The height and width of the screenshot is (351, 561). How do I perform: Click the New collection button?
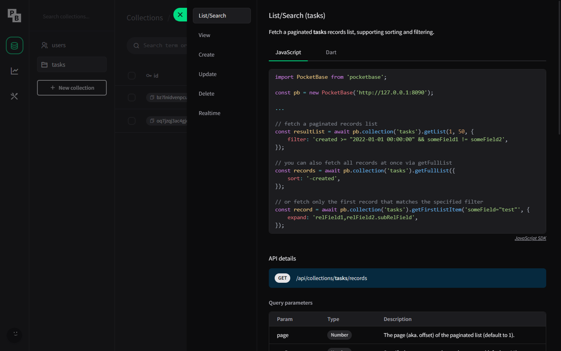[72, 88]
